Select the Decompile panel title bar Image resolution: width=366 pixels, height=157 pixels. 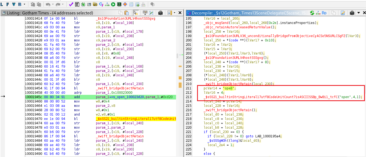(x=246, y=13)
